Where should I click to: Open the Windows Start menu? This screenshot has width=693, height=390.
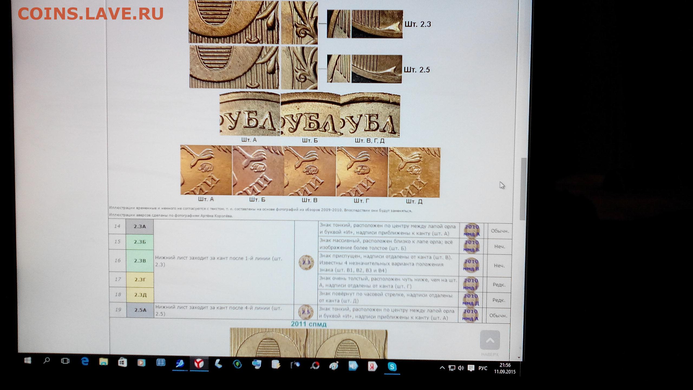[27, 361]
